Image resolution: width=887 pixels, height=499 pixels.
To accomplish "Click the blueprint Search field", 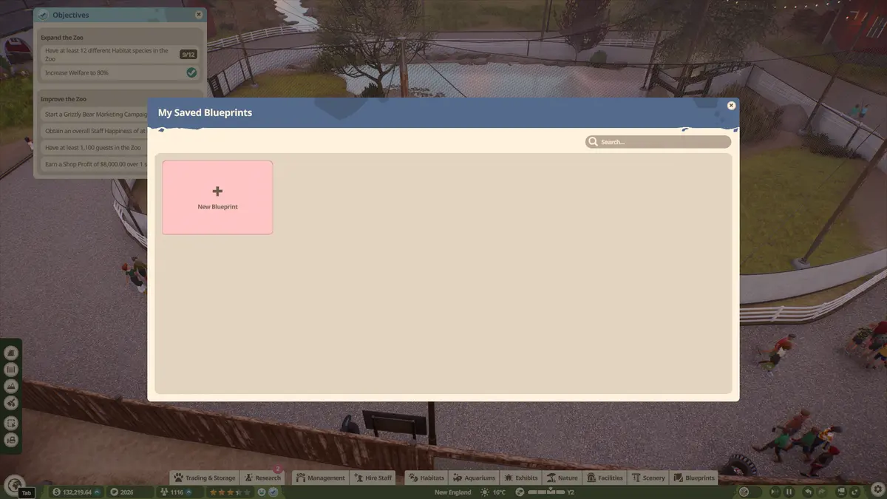I will (x=658, y=142).
